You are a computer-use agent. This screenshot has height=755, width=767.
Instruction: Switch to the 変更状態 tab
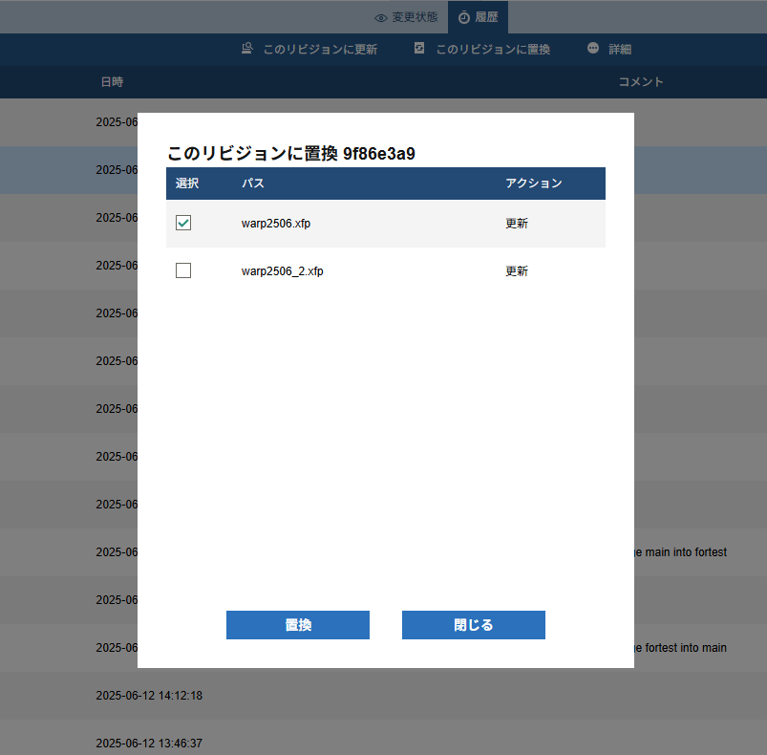(406, 17)
